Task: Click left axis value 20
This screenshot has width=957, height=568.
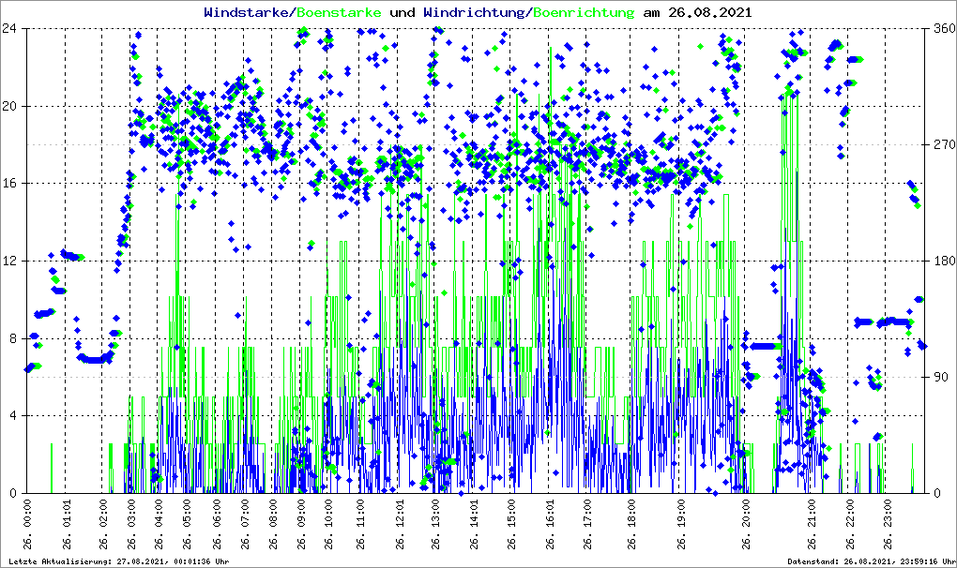Action: (x=9, y=106)
